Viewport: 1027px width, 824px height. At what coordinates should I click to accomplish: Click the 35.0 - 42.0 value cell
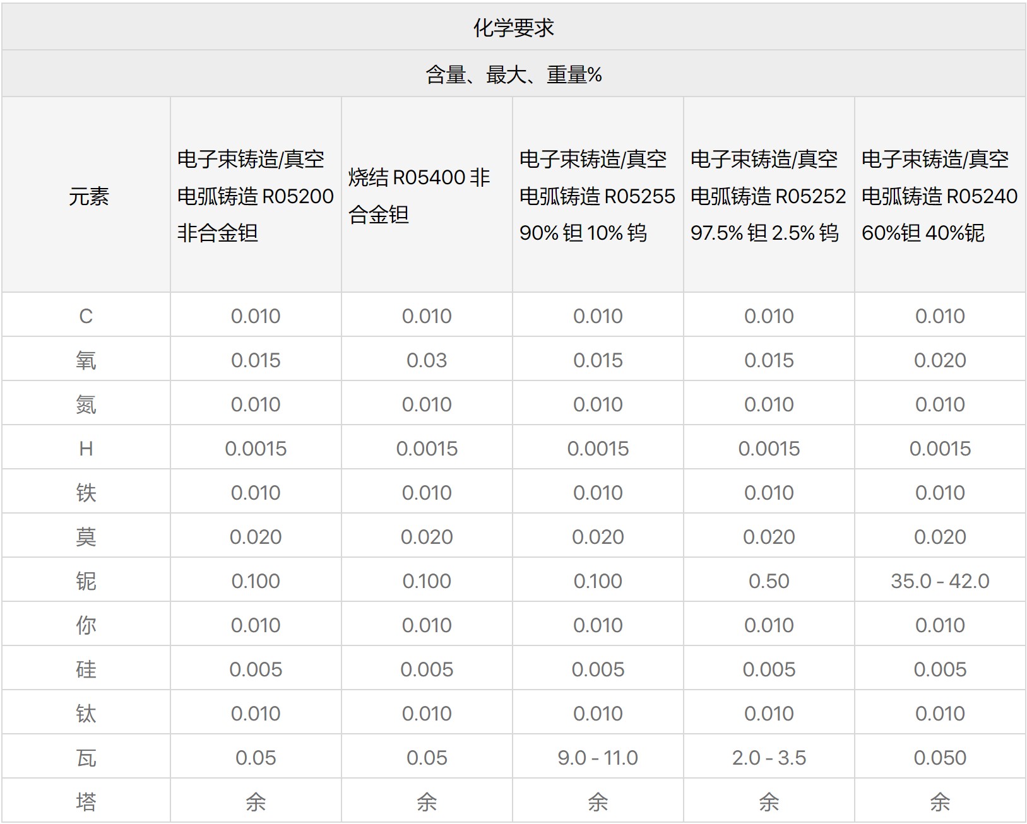[940, 580]
